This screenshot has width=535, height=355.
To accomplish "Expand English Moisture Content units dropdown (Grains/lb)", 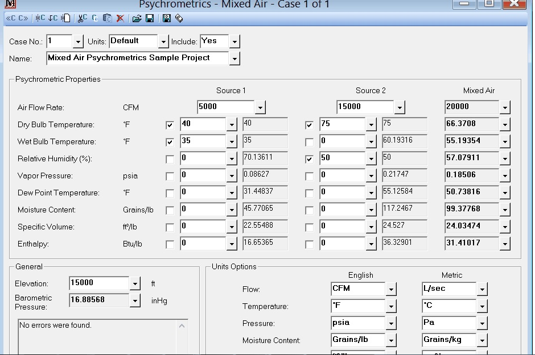I will pyautogui.click(x=391, y=340).
